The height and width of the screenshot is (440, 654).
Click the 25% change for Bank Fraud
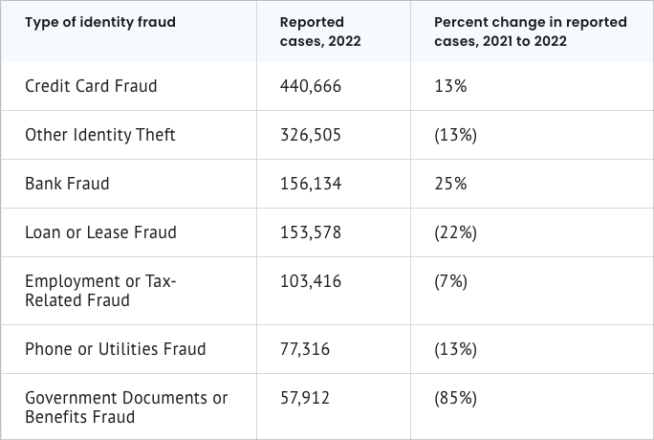tap(450, 184)
